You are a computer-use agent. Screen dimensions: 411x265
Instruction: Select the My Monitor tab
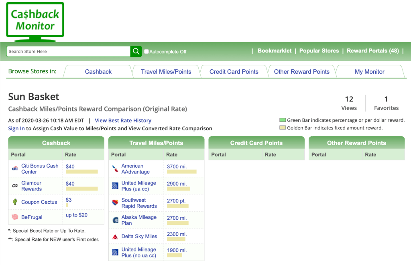[x=369, y=72]
